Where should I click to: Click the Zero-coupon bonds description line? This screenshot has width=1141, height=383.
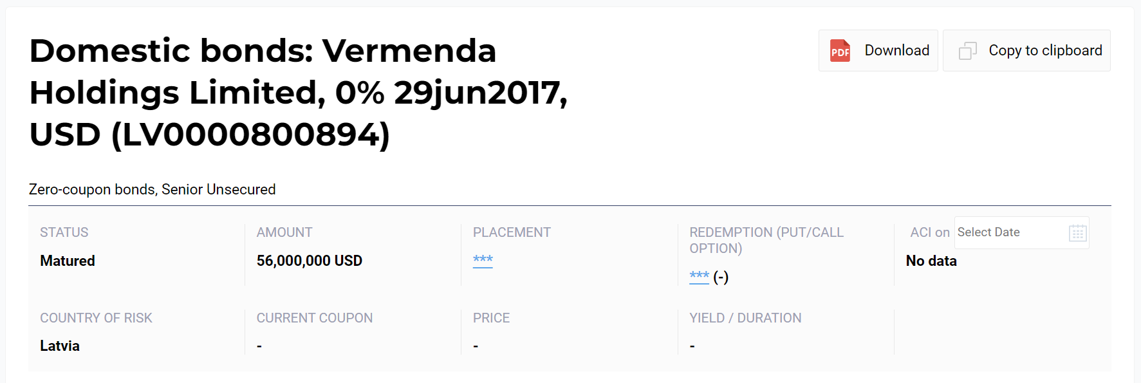tap(151, 189)
